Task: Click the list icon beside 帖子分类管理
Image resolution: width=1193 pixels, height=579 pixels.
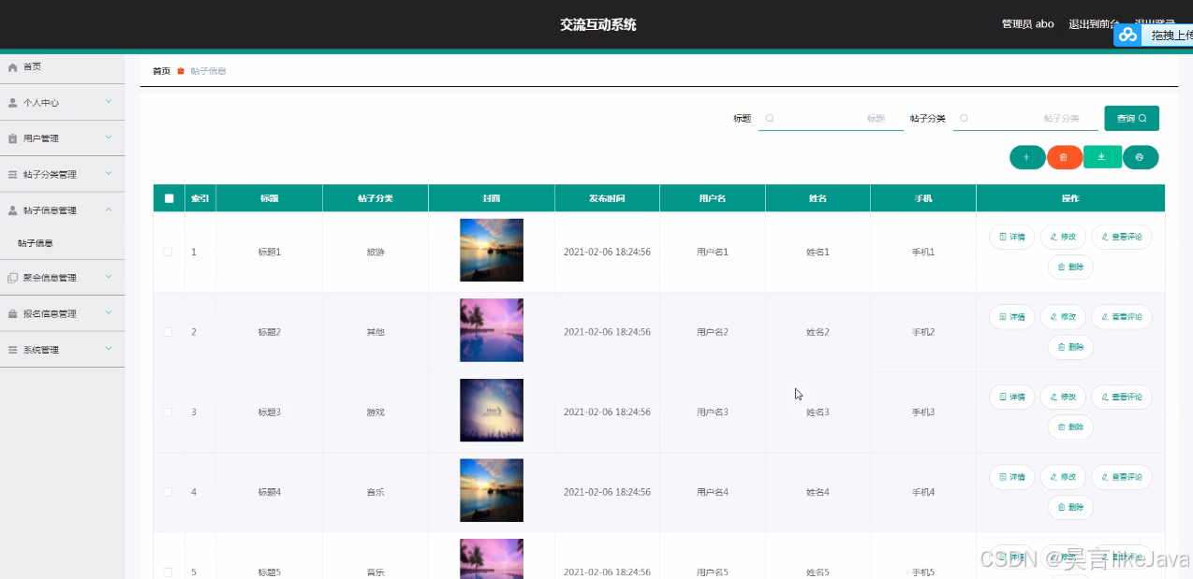Action: coord(13,175)
